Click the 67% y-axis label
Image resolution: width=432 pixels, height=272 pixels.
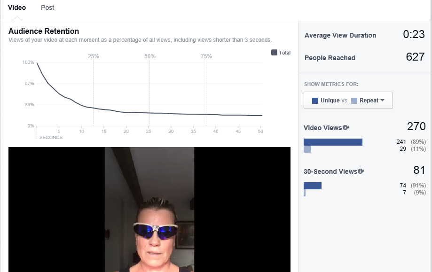pos(29,84)
